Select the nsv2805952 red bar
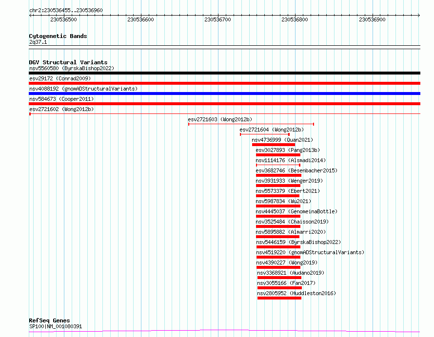 pyautogui.click(x=279, y=298)
